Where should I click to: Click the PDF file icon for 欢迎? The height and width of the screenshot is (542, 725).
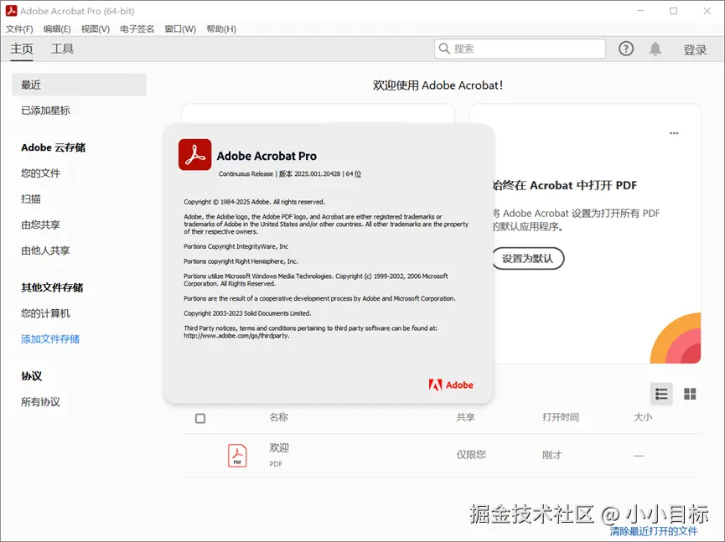[237, 456]
